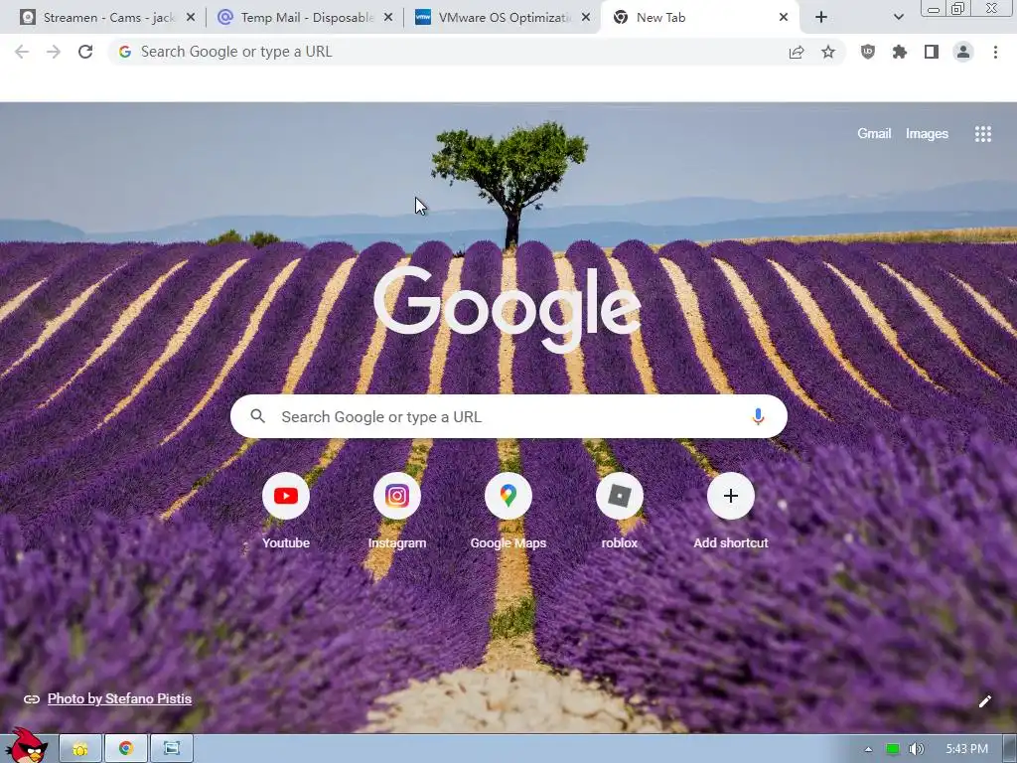Open Chrome from the taskbar
This screenshot has height=763, width=1017.
126,749
